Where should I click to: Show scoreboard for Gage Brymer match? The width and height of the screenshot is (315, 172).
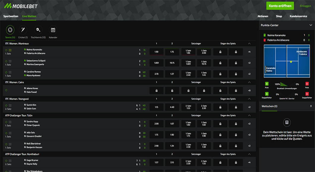(x=10, y=161)
